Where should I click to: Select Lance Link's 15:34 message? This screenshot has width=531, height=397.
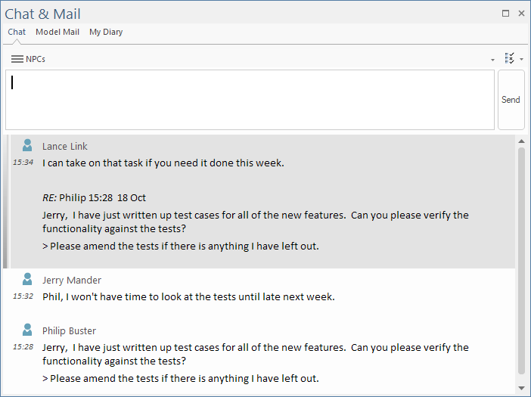[163, 163]
